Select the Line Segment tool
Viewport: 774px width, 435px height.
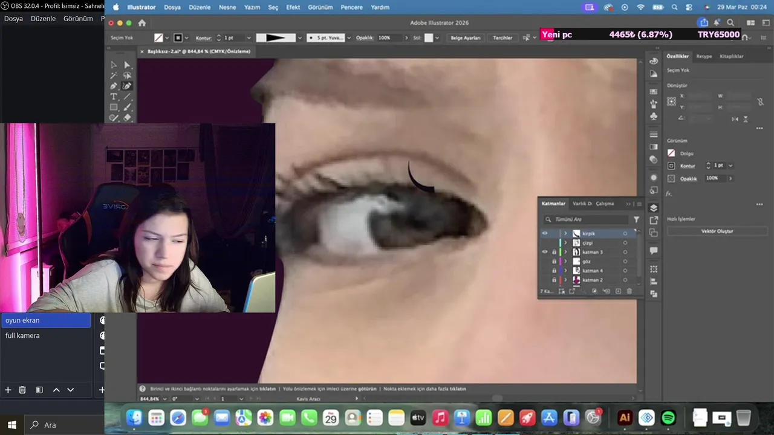pyautogui.click(x=127, y=97)
